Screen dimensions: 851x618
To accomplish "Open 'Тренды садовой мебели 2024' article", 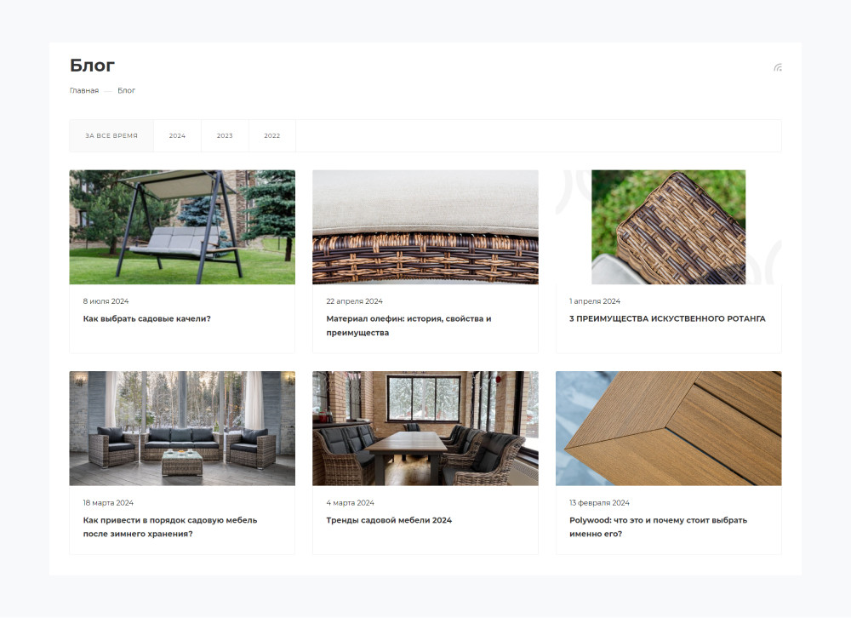I will click(389, 520).
